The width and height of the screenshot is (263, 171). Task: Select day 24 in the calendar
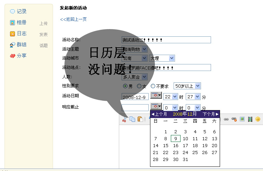(185, 152)
